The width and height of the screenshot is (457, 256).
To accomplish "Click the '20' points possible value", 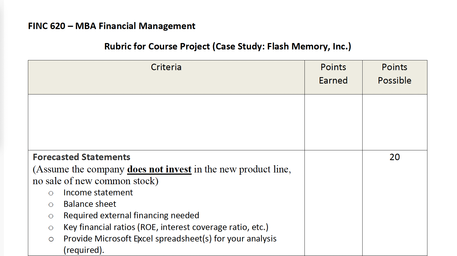I will tap(395, 157).
